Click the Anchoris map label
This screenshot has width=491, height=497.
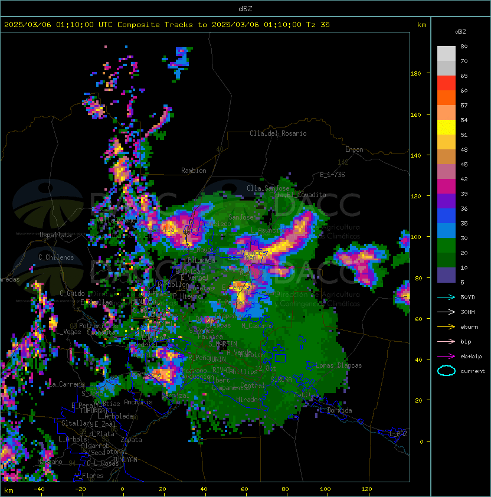tap(138, 402)
